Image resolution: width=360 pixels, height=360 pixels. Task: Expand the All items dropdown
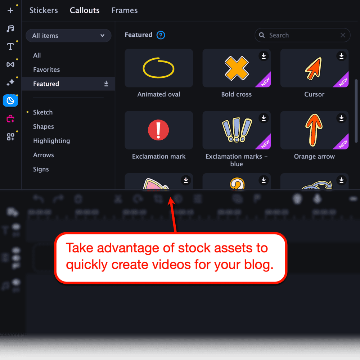(68, 36)
